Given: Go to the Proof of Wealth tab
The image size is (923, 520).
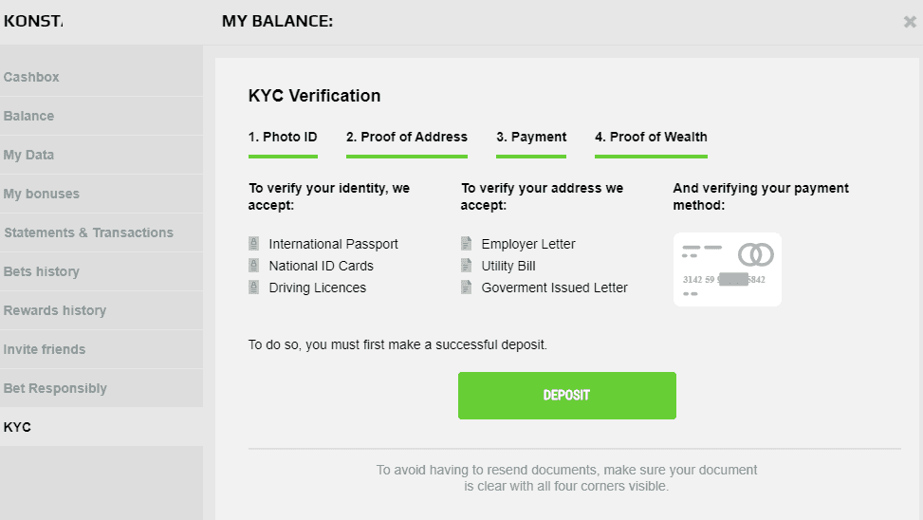Looking at the screenshot, I should pos(651,138).
